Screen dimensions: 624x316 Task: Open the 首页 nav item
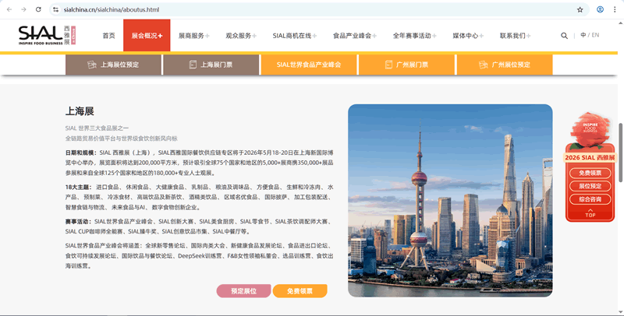click(108, 36)
